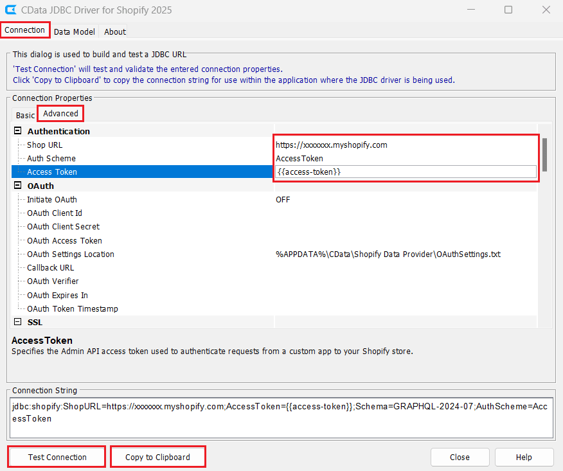Click the Close button at bottom

(x=459, y=457)
